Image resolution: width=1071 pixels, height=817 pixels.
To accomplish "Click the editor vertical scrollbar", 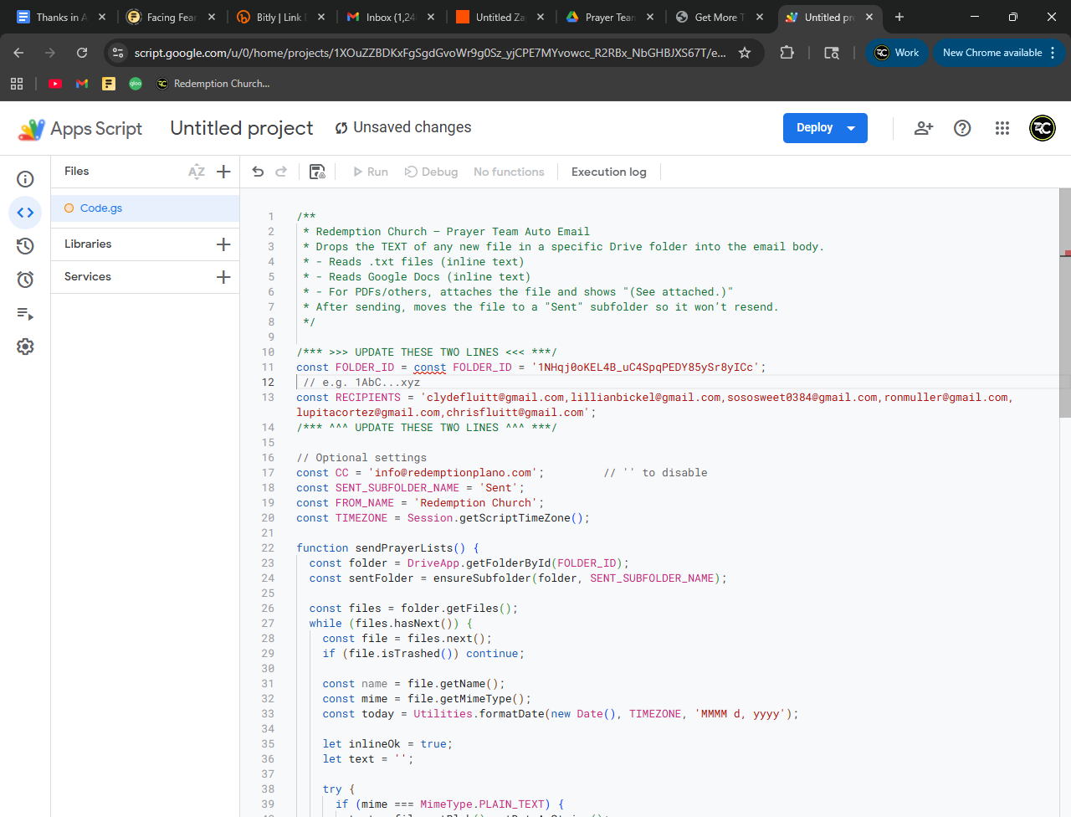I will point(1064,303).
